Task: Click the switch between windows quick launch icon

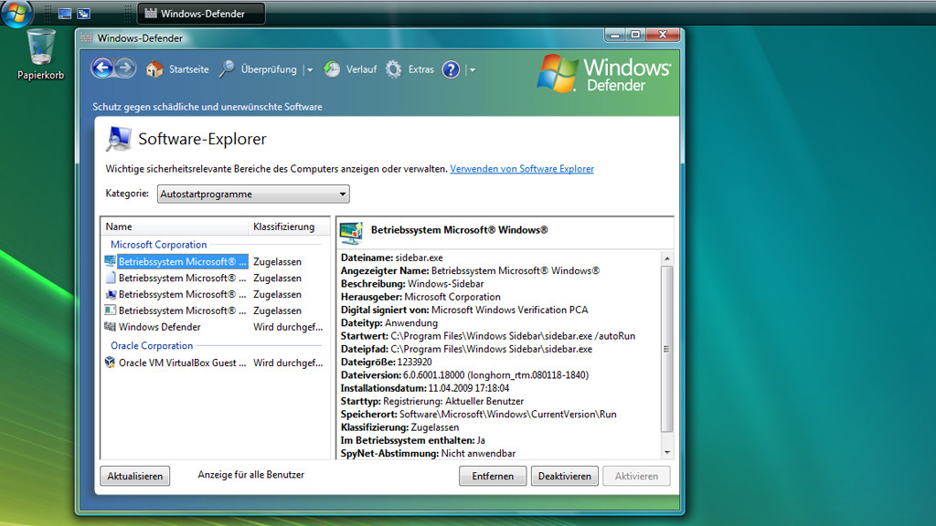Action: (83, 13)
